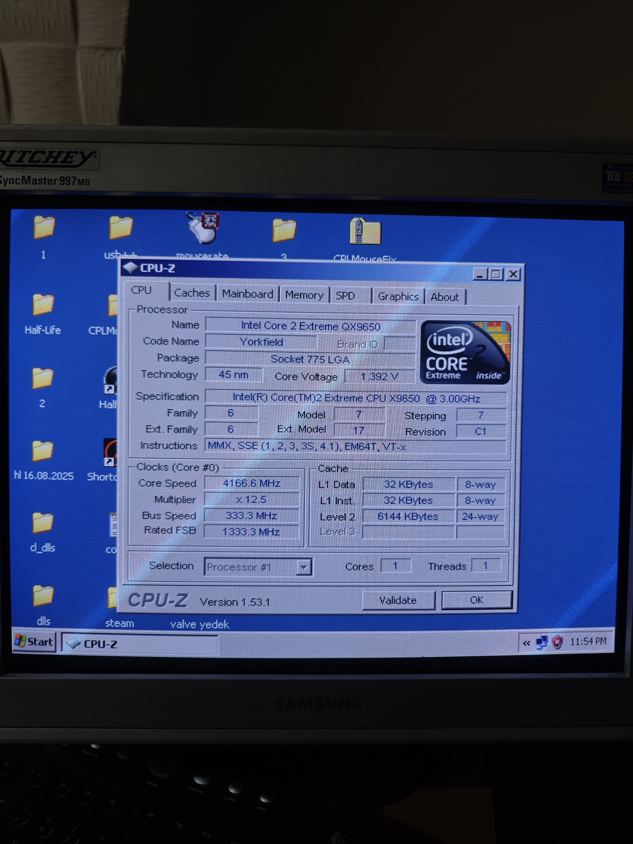This screenshot has width=633, height=844.
Task: Select the d_dlls folder on the desktop
Action: pos(42,523)
